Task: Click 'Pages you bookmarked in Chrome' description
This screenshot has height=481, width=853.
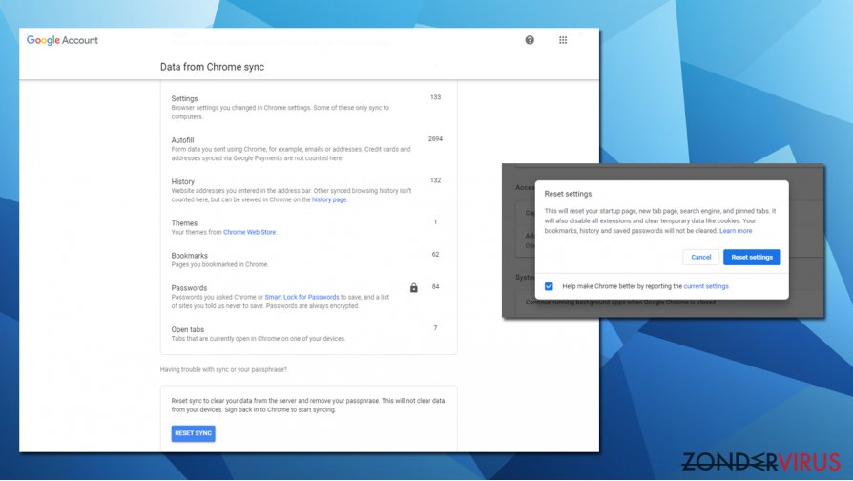Action: point(219,264)
